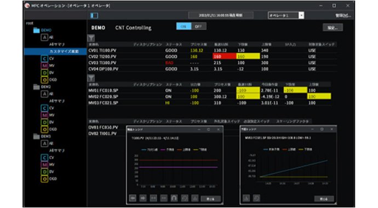Image resolution: width=378 pixels, height=208 pixels.
Task: Open AIIサマリ under the DEMO folder
Action: click(57, 44)
